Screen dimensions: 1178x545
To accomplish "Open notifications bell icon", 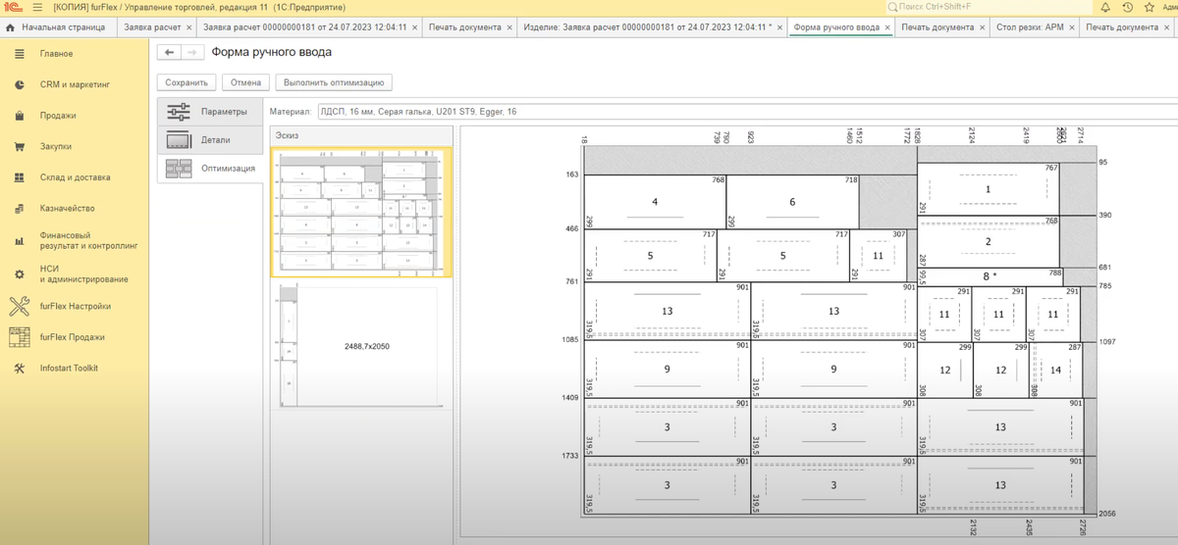I will point(1105,7).
